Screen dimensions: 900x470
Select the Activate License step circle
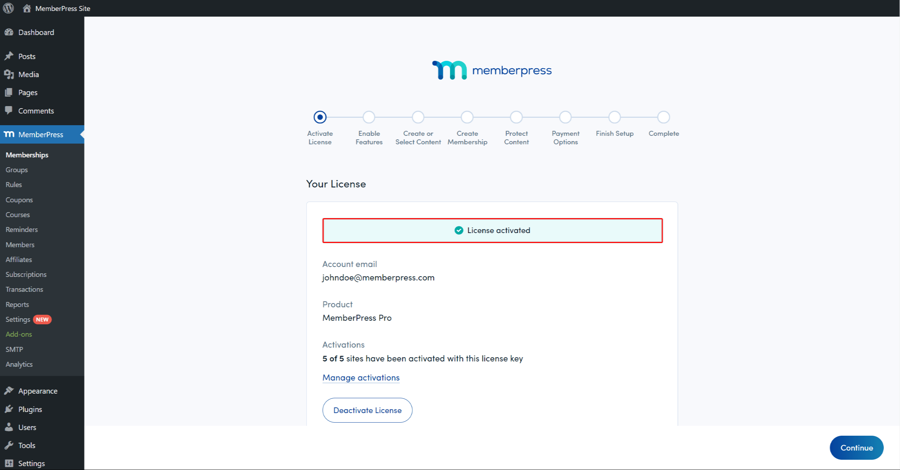click(320, 117)
